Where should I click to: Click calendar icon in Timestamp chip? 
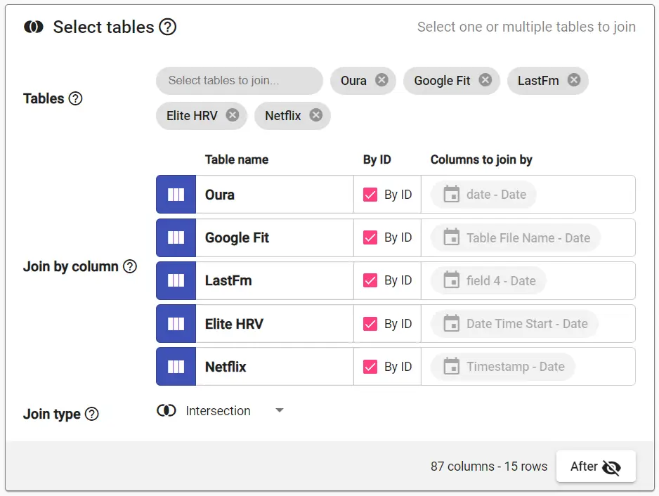coord(452,366)
